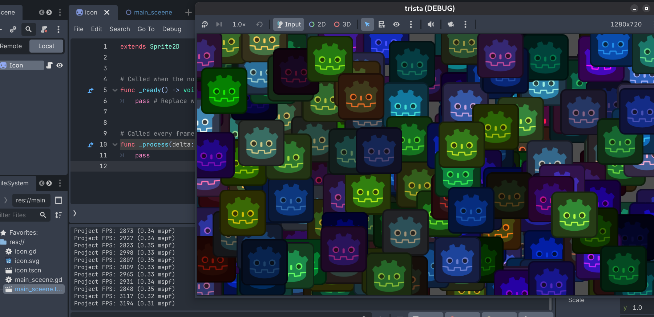Select icon.svg in the FileSystem list

[27, 261]
